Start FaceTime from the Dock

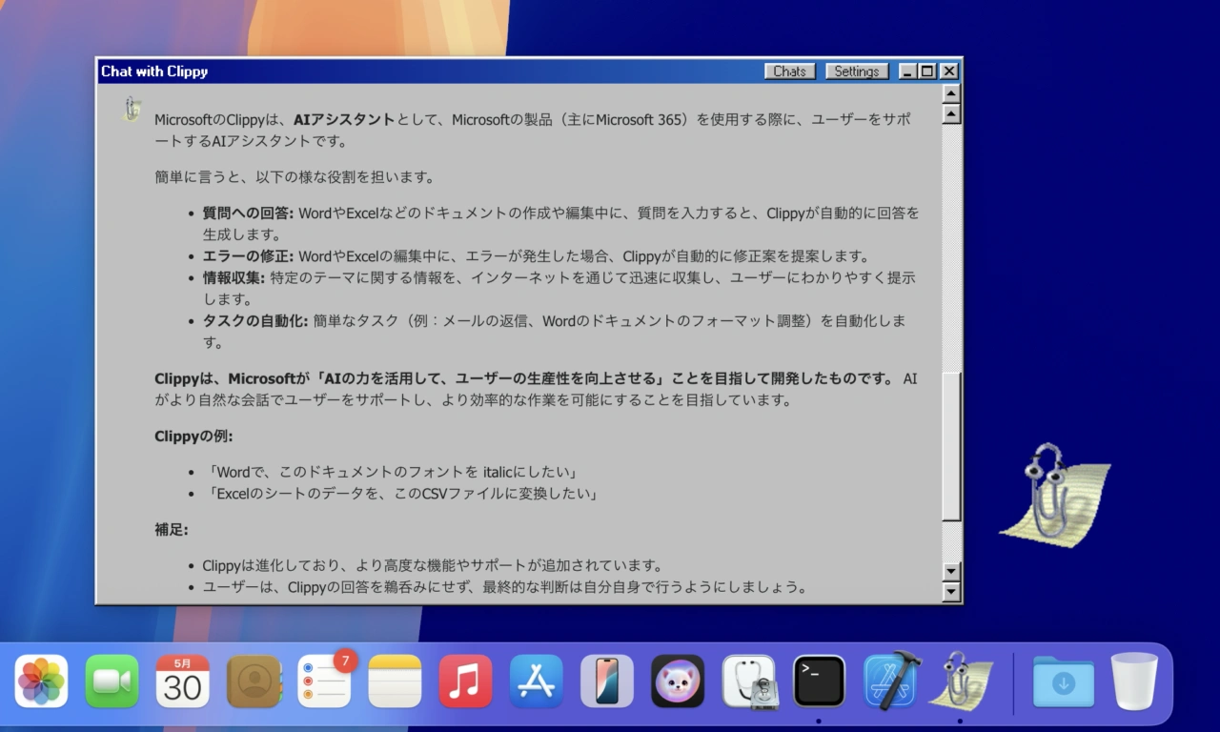(112, 681)
